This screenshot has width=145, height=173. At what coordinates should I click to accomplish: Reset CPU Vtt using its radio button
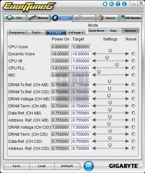pos(133,61)
